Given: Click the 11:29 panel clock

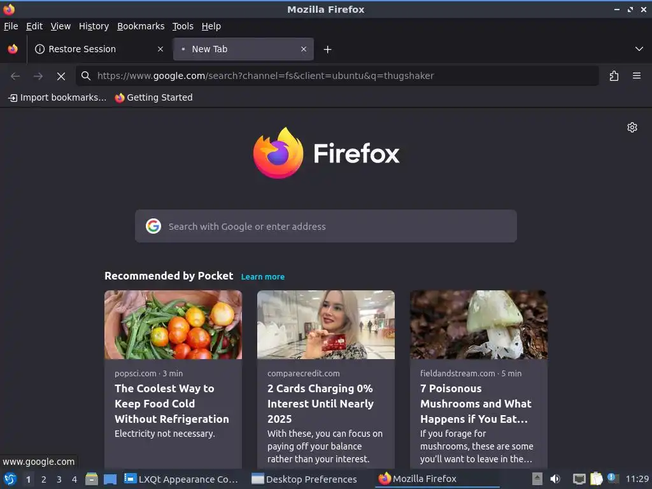Looking at the screenshot, I should [x=637, y=479].
